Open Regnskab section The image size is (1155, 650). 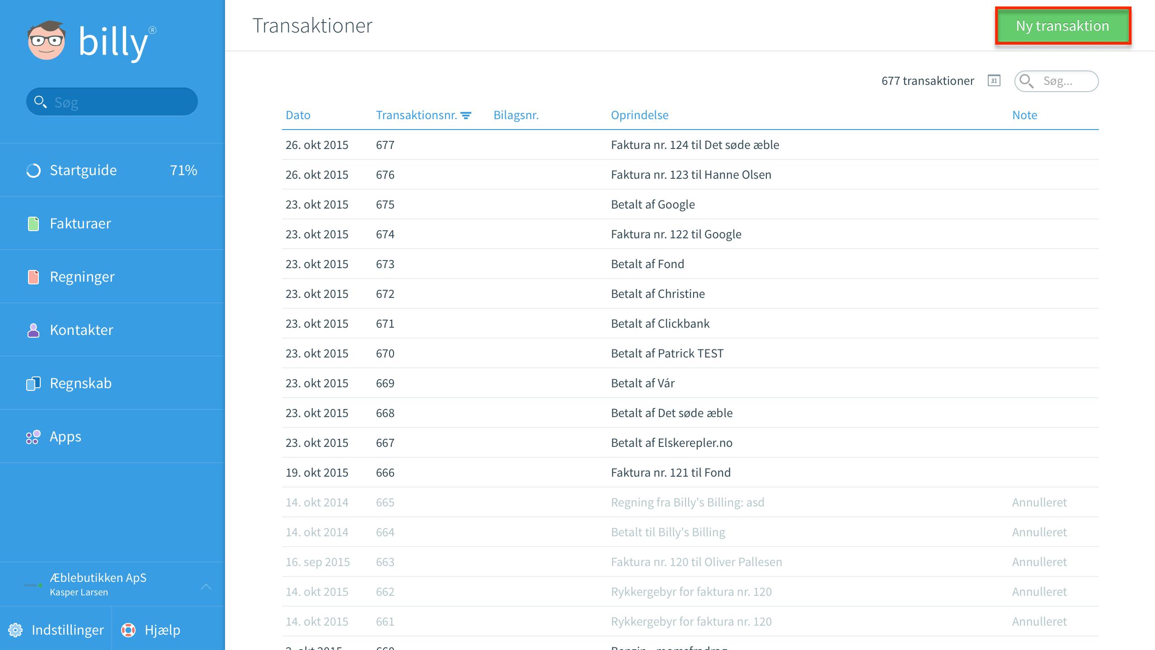[113, 383]
